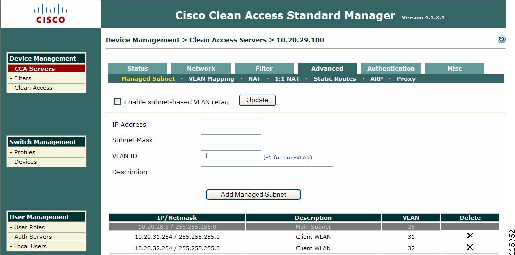This screenshot has width=515, height=255.
Task: Click the "-1 for non-VLAN" hint text
Action: click(x=288, y=158)
